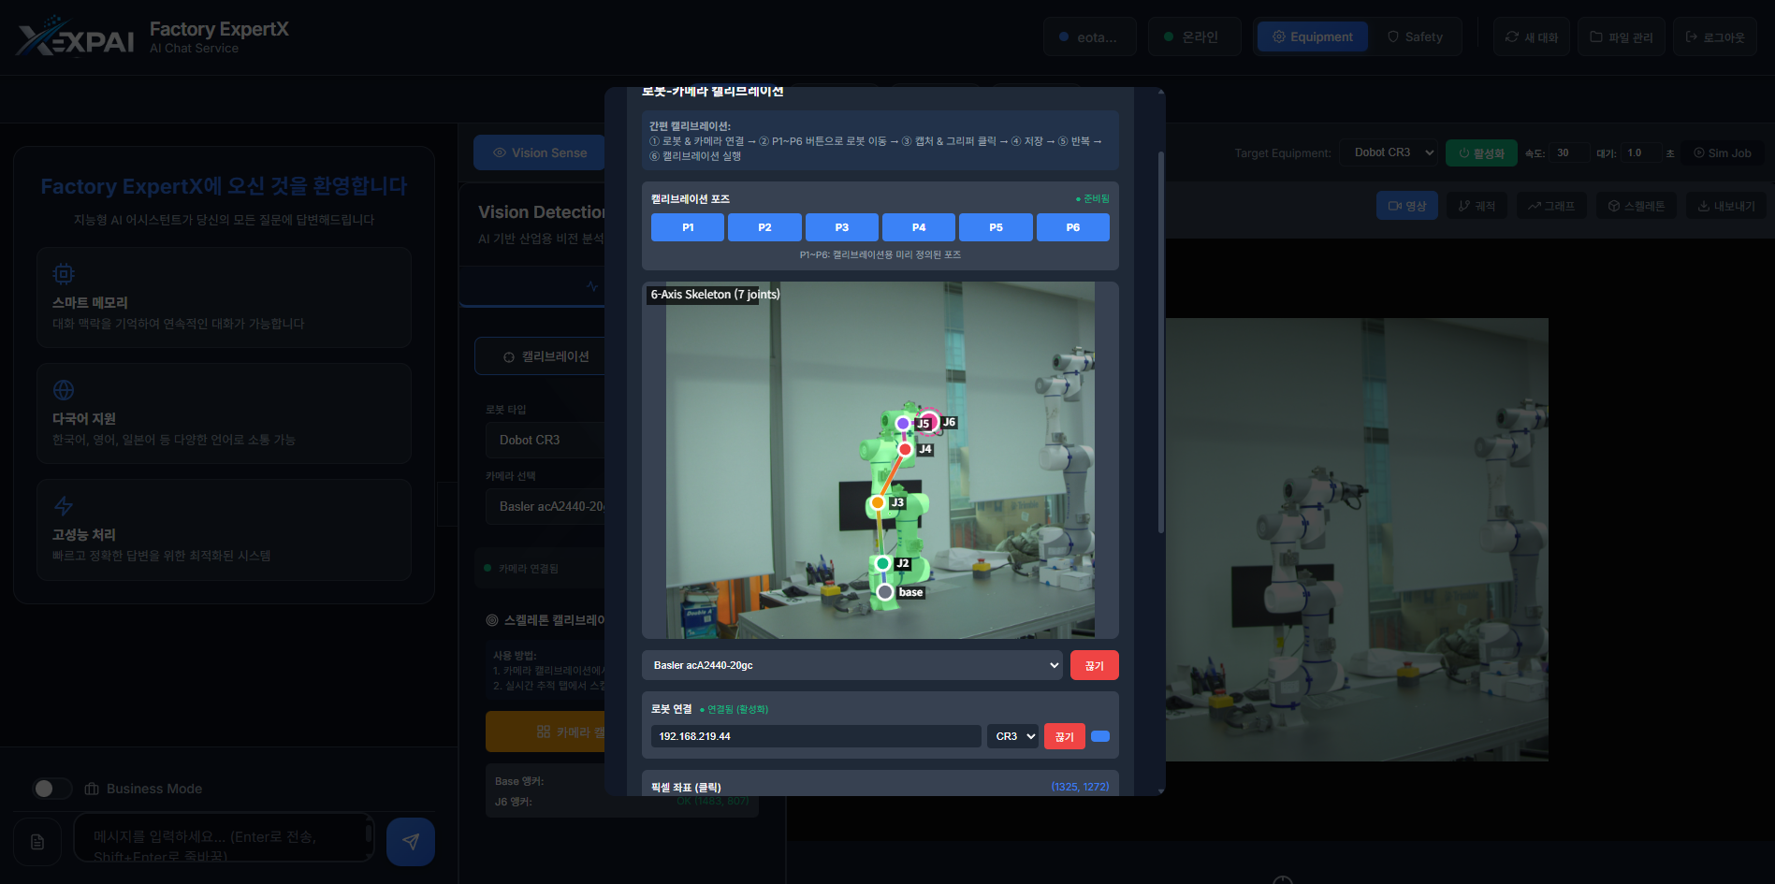Open the 스켈레톤 skeleton view
The width and height of the screenshot is (1775, 884).
coord(1635,205)
